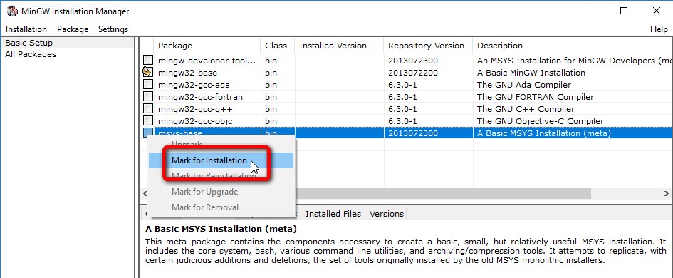The image size is (673, 278).
Task: Click the mingw32-base marked-for-install icon
Action: point(147,72)
